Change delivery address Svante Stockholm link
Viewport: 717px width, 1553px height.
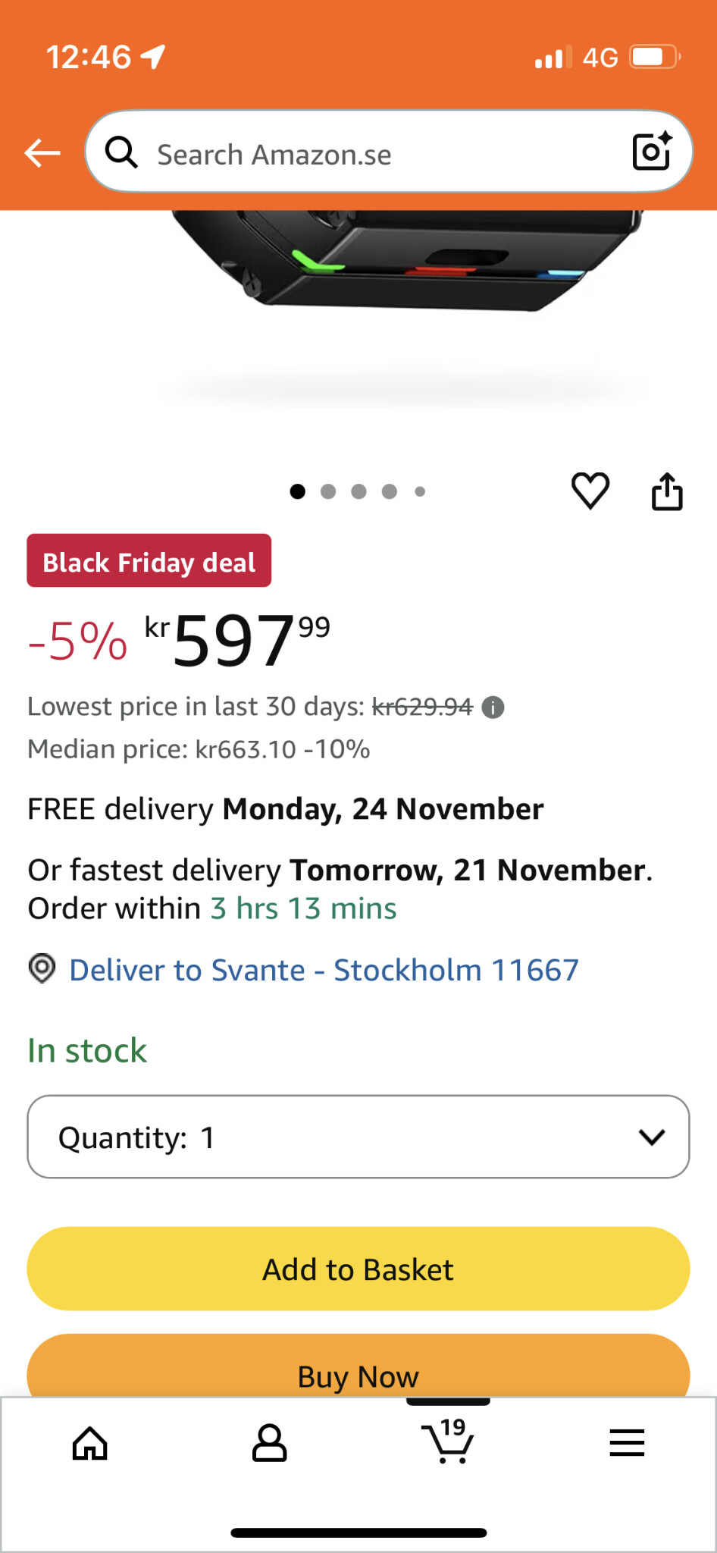[x=324, y=971]
